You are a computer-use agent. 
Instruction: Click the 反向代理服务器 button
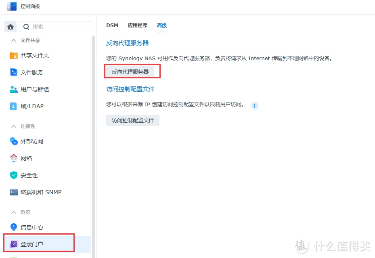tap(130, 72)
